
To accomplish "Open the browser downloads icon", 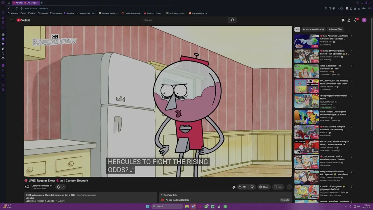I will pyautogui.click(x=359, y=8).
